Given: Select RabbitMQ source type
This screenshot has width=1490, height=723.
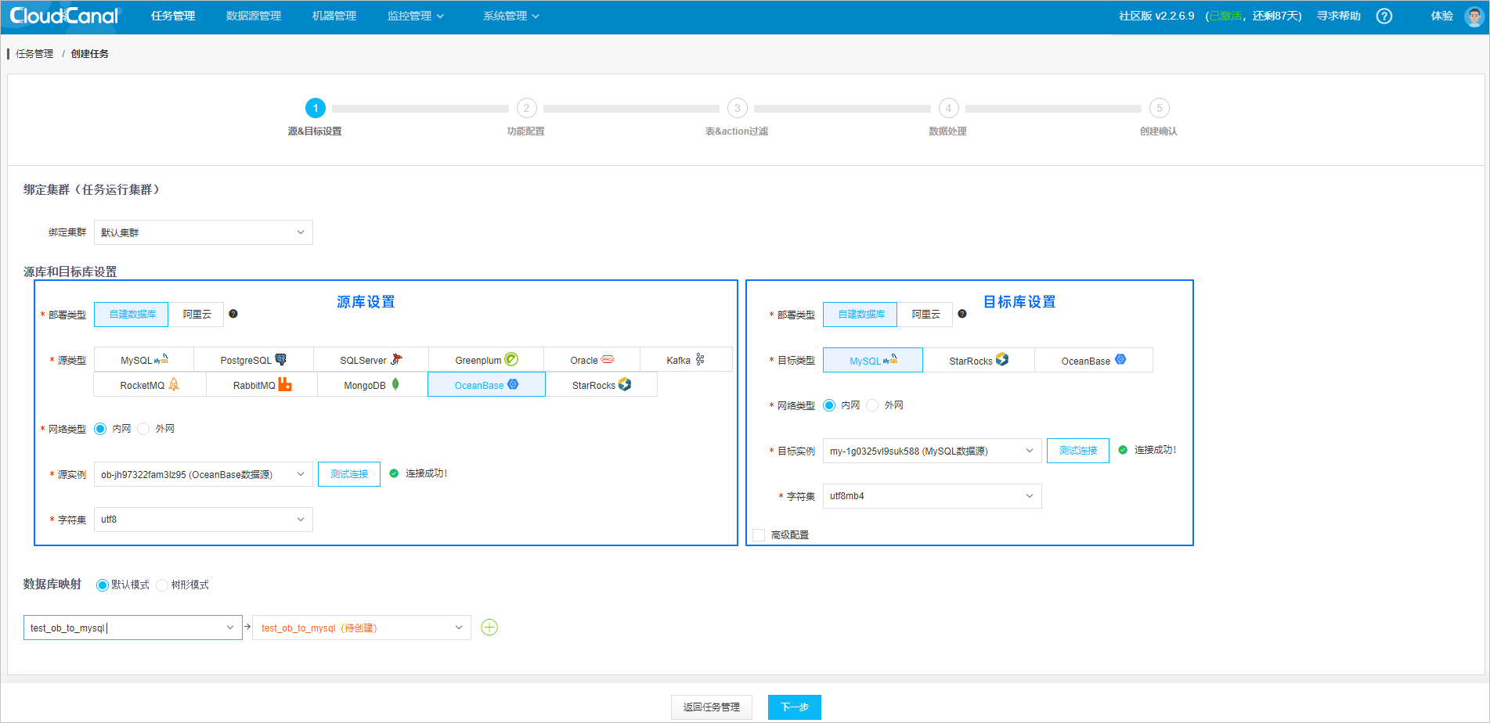Looking at the screenshot, I should coord(261,384).
